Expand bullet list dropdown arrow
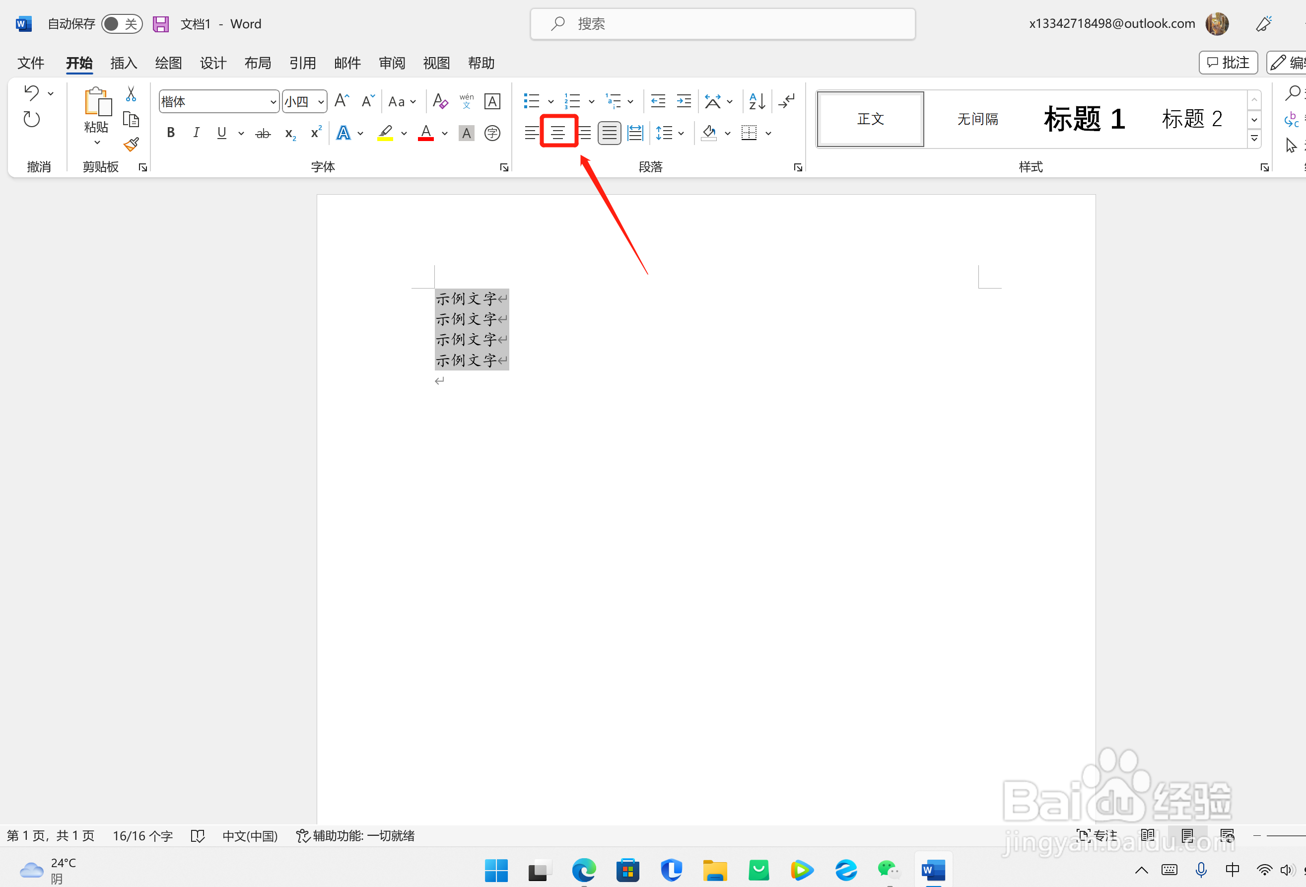This screenshot has width=1306, height=887. coord(550,102)
